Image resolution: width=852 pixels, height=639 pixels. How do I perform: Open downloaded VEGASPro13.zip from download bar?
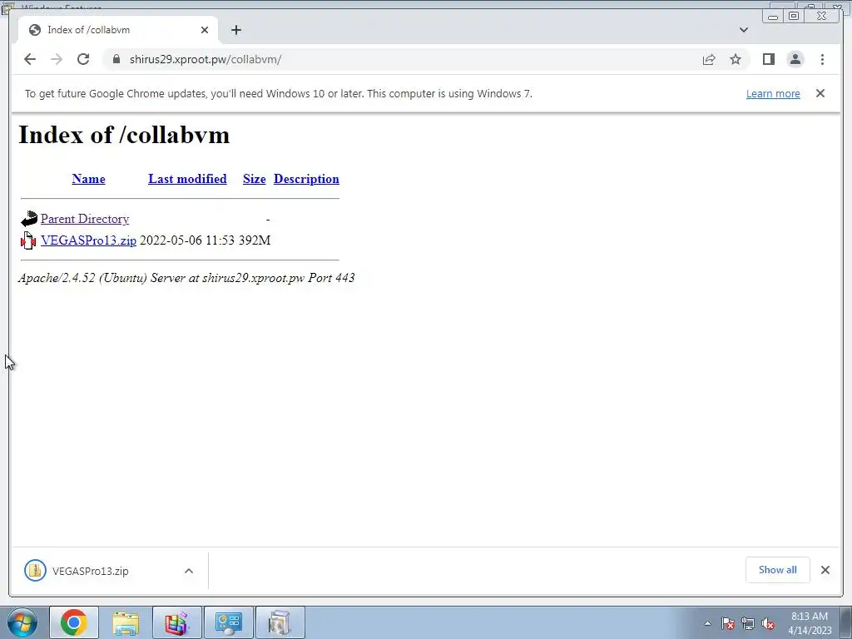click(x=90, y=571)
